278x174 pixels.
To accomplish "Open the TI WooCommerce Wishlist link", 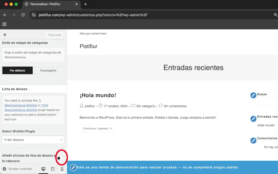I will [21, 105].
